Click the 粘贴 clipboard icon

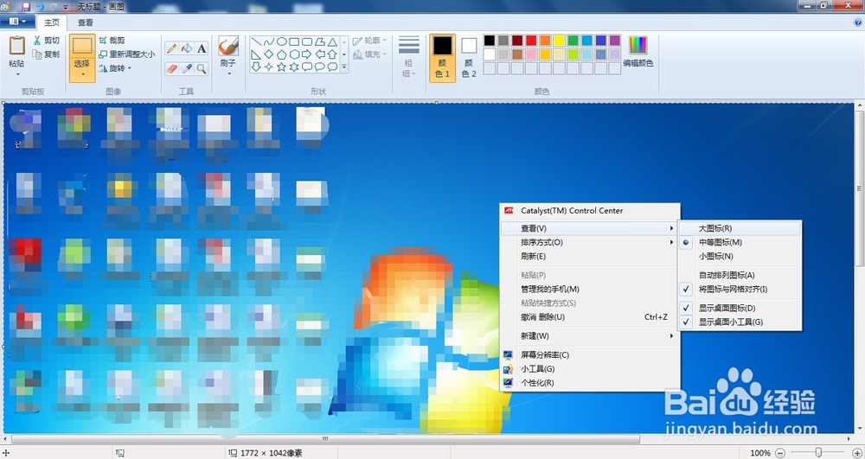click(x=17, y=46)
